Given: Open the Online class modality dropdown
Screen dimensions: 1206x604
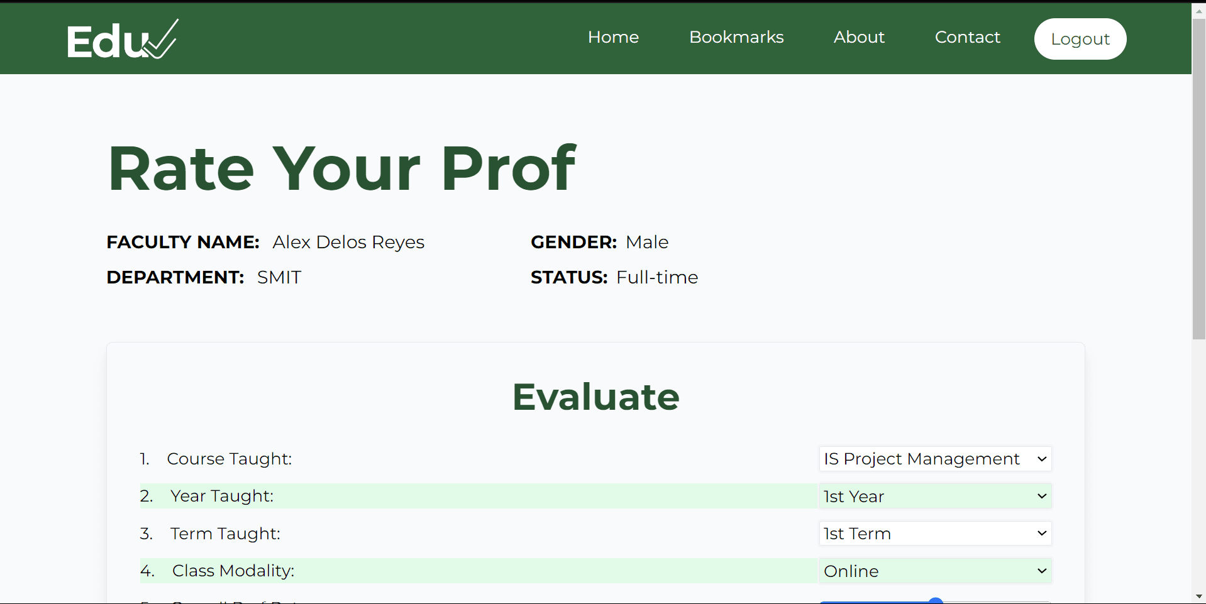Looking at the screenshot, I should pos(934,571).
